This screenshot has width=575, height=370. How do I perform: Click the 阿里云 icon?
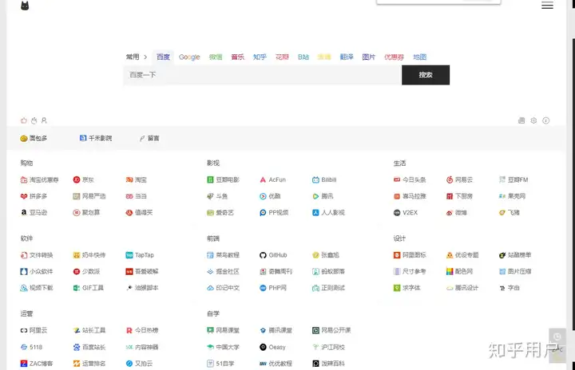coord(24,330)
